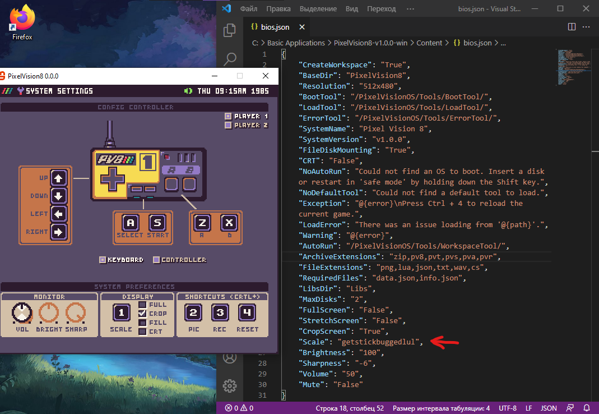
Task: Enable the Full display checkbox
Action: pos(142,305)
